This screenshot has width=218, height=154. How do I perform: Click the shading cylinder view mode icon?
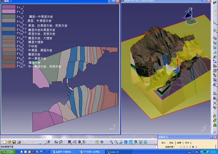point(136,142)
